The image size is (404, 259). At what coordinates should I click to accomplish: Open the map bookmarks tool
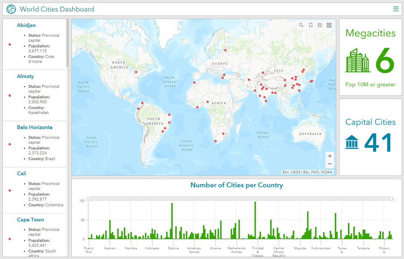[311, 25]
